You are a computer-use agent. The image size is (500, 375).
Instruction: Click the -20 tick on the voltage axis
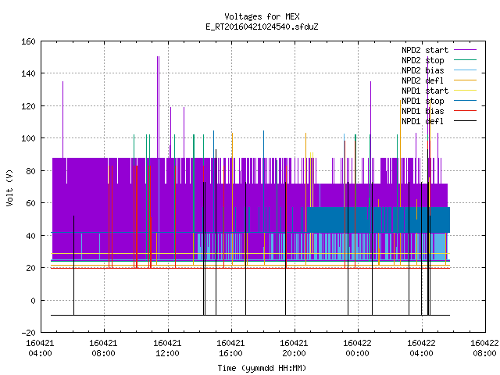click(28, 333)
